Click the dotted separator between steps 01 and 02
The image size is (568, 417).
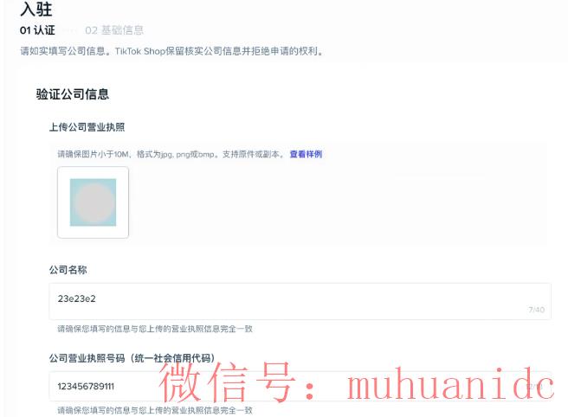pyautogui.click(x=70, y=30)
